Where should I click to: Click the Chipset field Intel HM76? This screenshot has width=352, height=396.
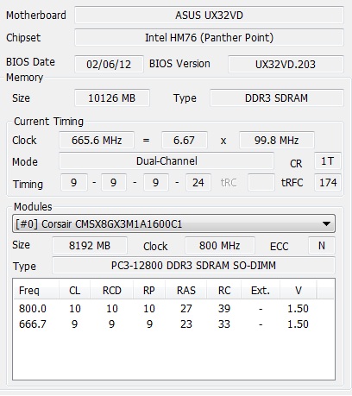coord(209,38)
